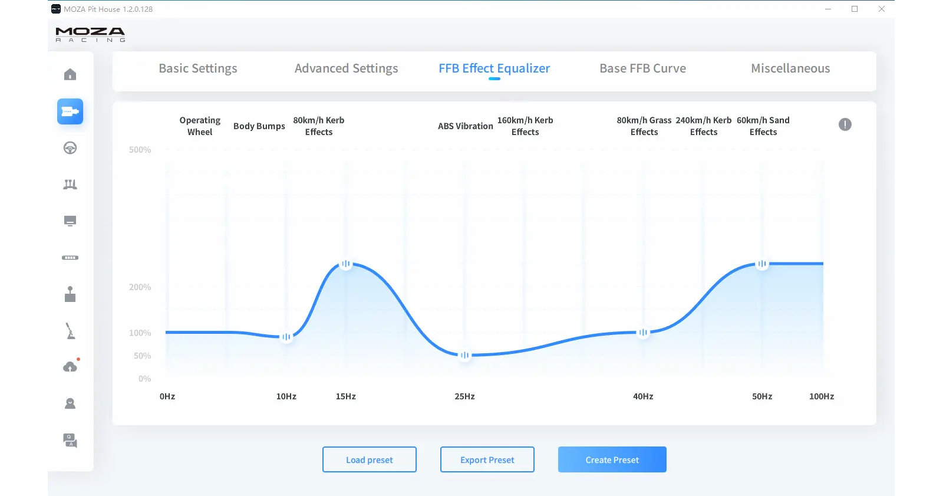The height and width of the screenshot is (496, 943).
Task: Open the shifter joystick icon
Action: tap(70, 294)
